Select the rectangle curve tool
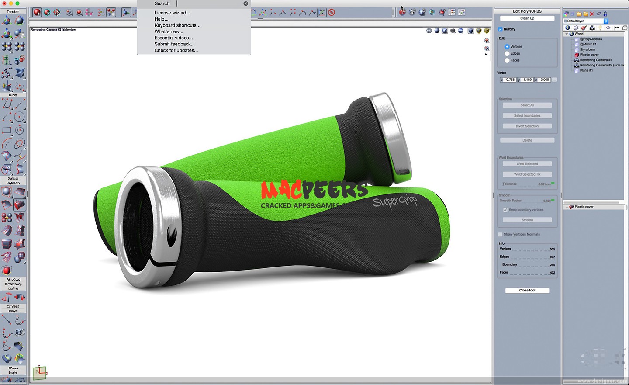The width and height of the screenshot is (629, 385). pyautogui.click(x=7, y=130)
